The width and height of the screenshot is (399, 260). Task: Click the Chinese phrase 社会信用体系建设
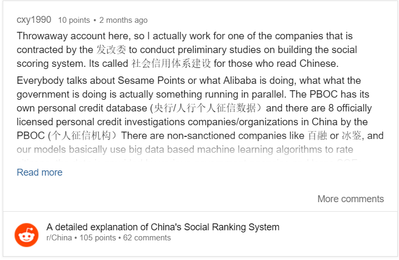(x=171, y=63)
